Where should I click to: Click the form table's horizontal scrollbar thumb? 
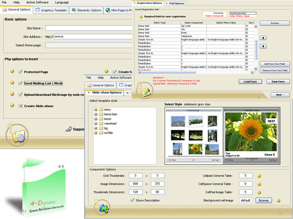tap(169, 72)
